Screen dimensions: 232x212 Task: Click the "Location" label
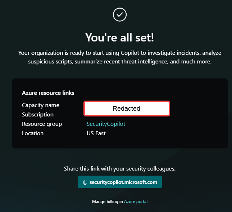(33, 133)
